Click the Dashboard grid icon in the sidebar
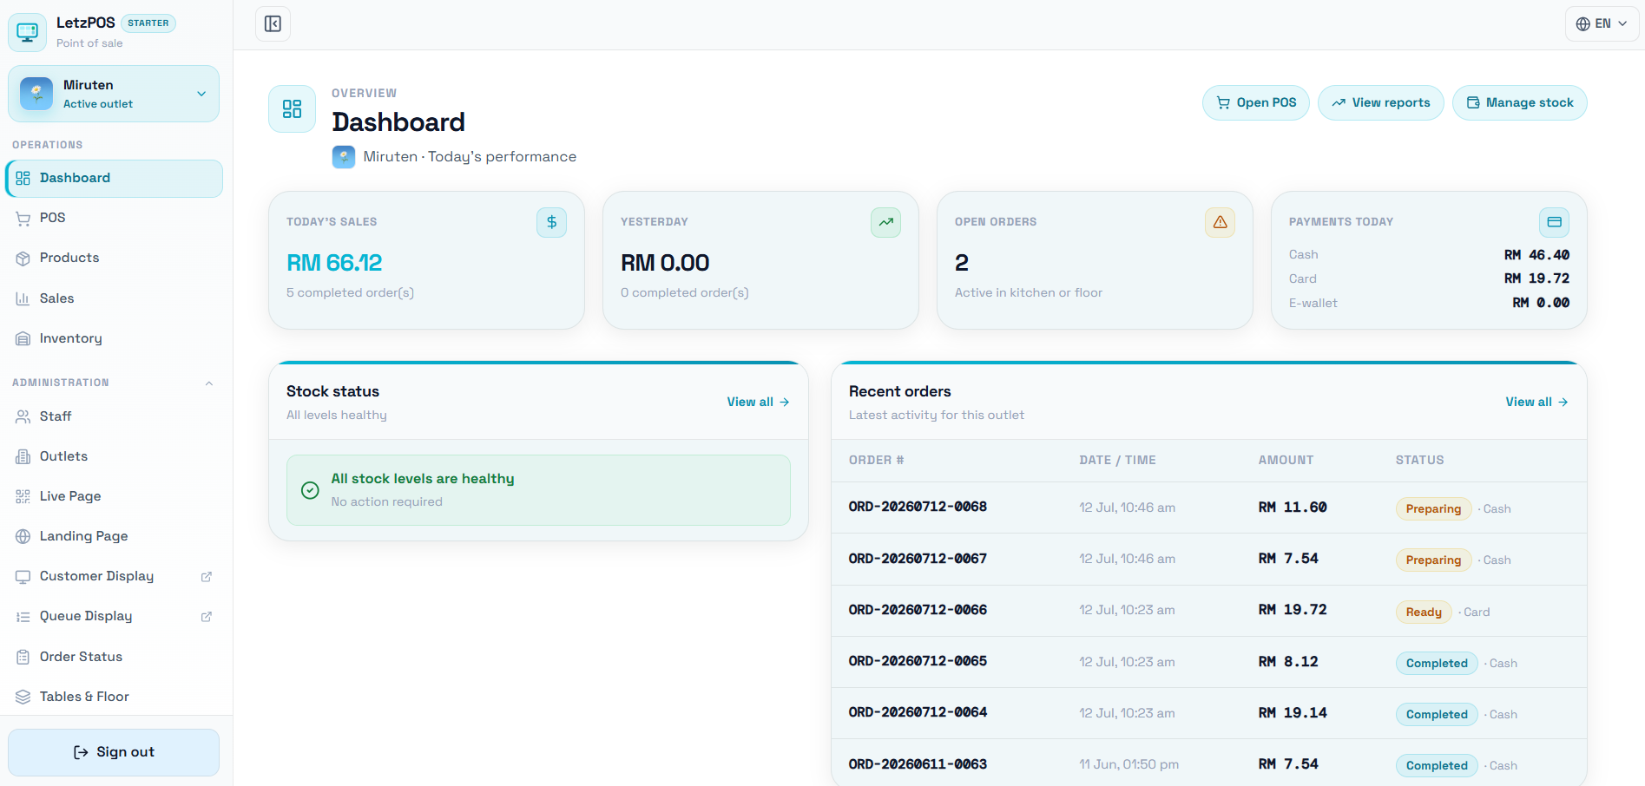The width and height of the screenshot is (1645, 786). click(x=23, y=178)
